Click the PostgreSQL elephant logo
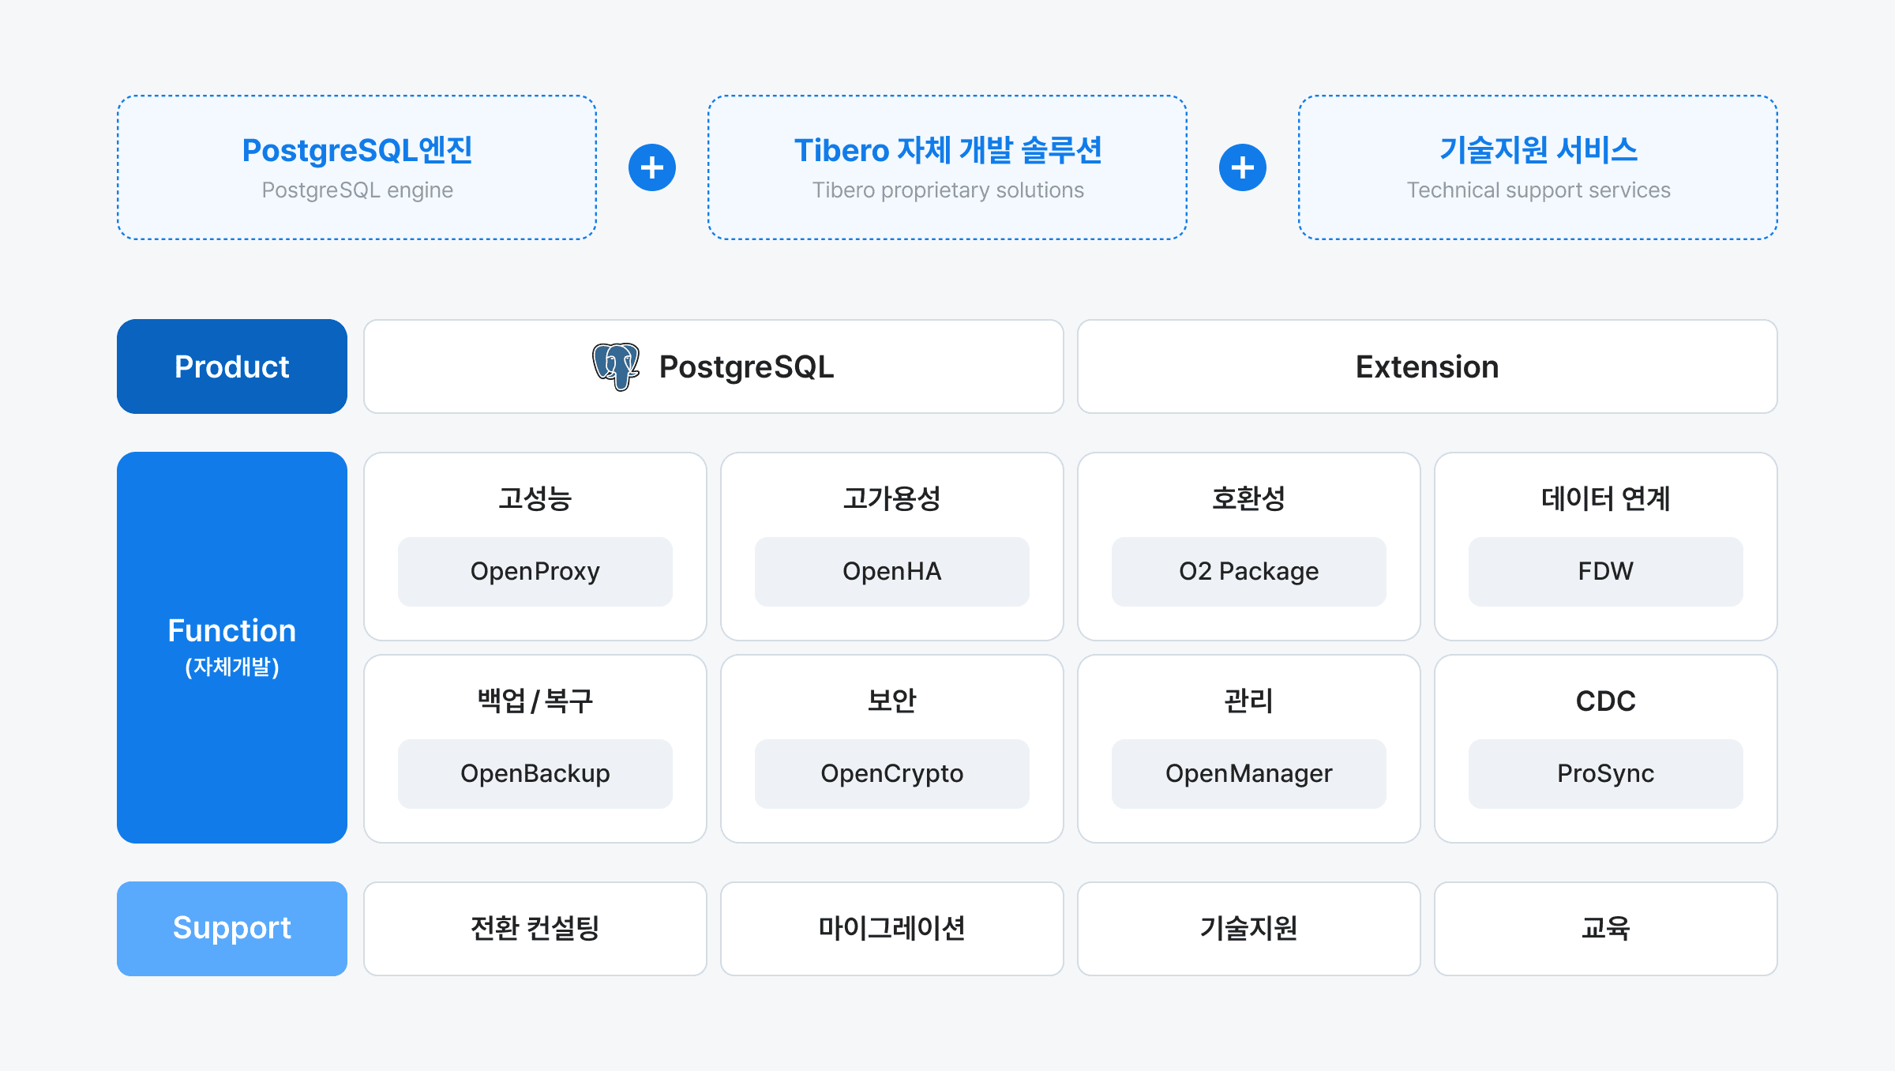The image size is (1895, 1071). (x=616, y=366)
